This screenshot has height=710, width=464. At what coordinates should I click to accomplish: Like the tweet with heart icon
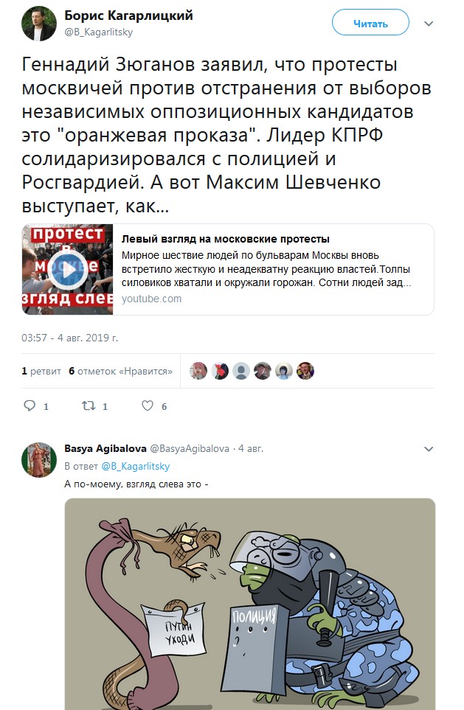click(148, 406)
